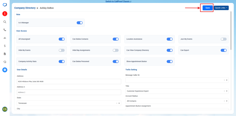
Task: Click the CS user avatar
Action: click(x=5, y=109)
